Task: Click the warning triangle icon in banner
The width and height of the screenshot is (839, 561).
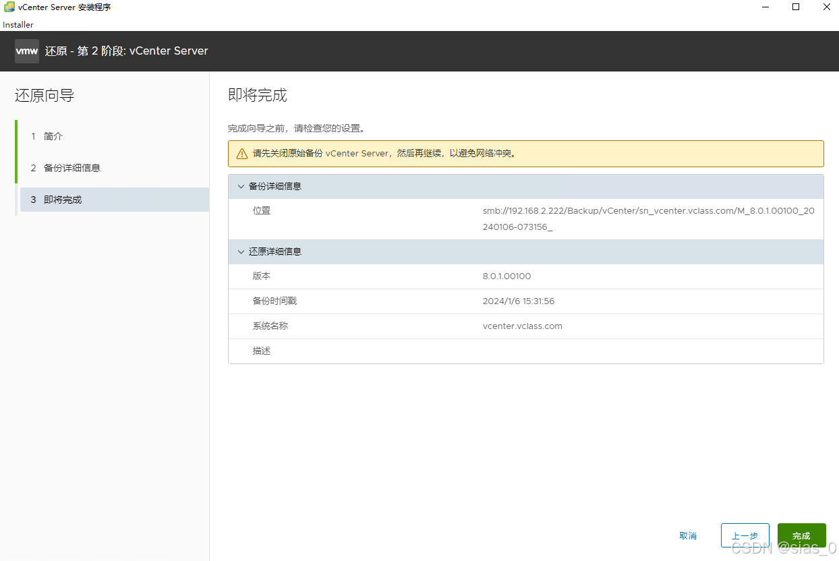Action: tap(242, 154)
